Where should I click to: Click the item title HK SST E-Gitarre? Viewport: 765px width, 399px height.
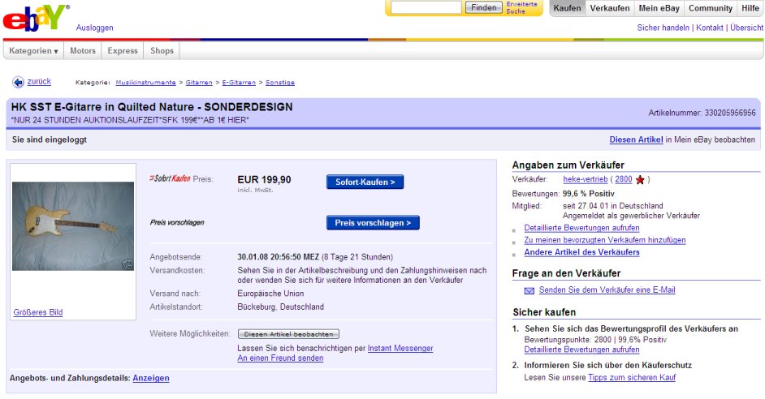point(152,107)
